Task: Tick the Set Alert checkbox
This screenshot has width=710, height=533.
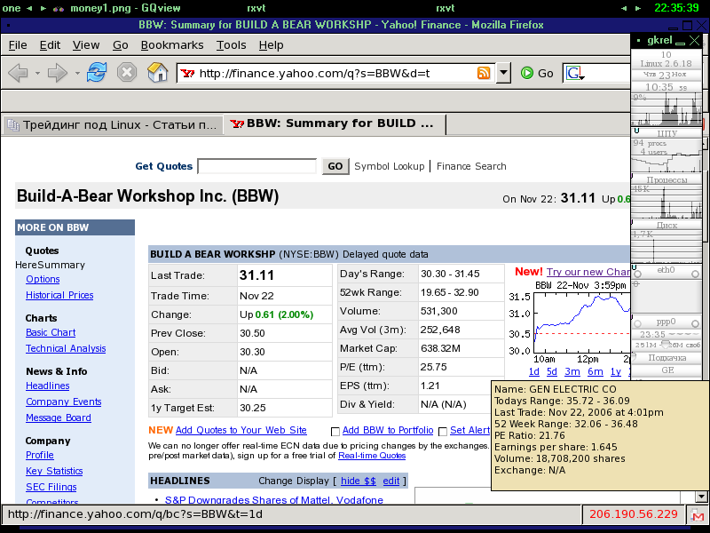Action: tap(443, 431)
